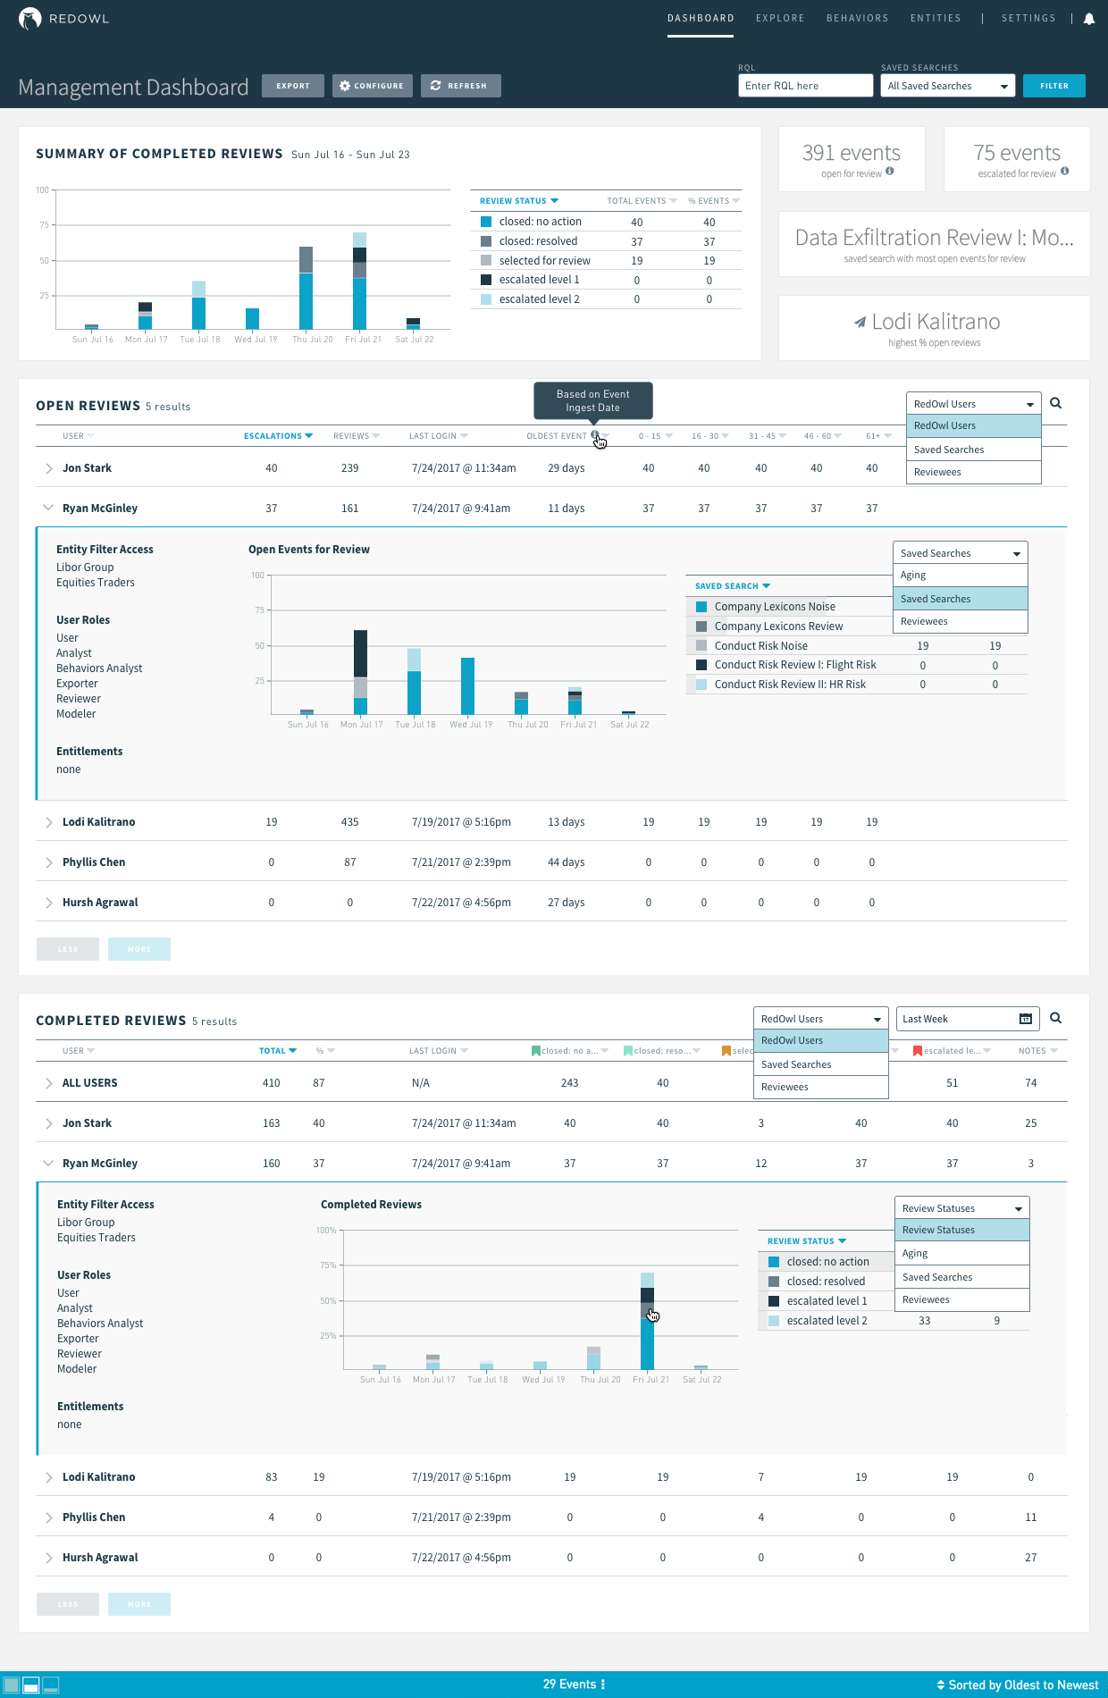Image resolution: width=1108 pixels, height=1698 pixels.
Task: Go to the Behaviors tab
Action: tap(858, 18)
